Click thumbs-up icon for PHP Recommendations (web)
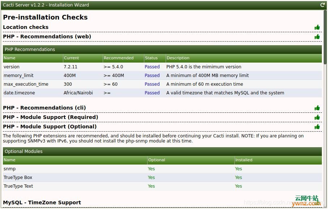 pyautogui.click(x=317, y=37)
